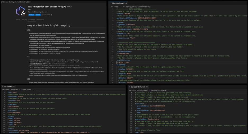Click the 1.0.2 changelog version heading
This screenshot has height=134, width=248.
tap(29, 57)
